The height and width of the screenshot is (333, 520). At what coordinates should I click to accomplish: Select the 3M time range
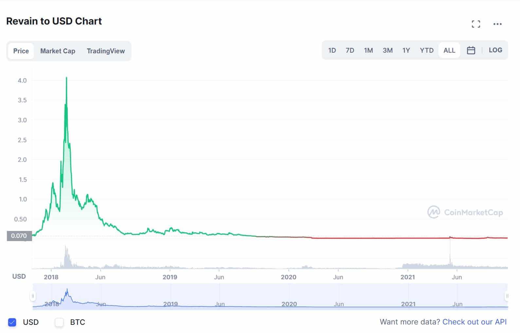click(387, 50)
